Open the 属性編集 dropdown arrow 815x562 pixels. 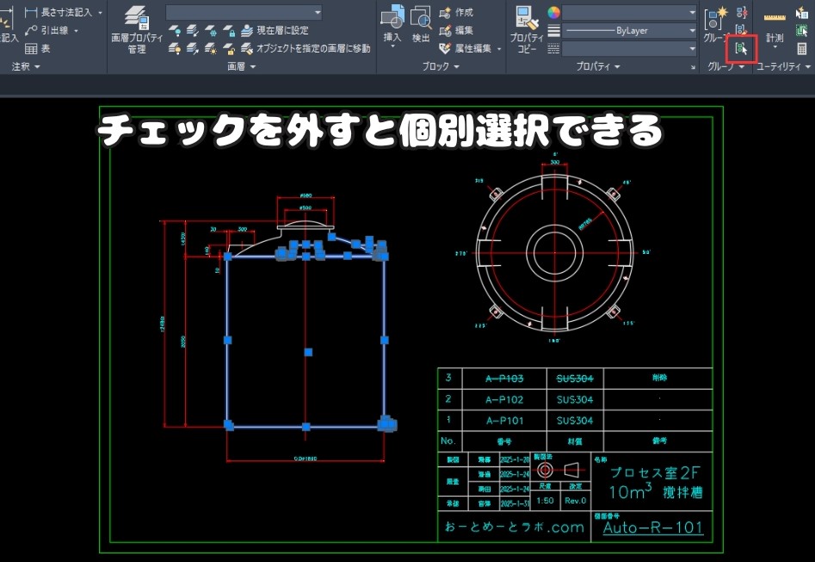(499, 49)
